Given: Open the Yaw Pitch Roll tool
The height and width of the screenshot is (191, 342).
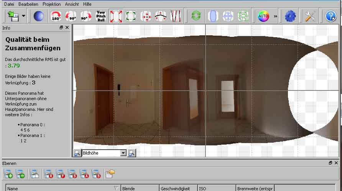Looking at the screenshot, I should coord(101,16).
